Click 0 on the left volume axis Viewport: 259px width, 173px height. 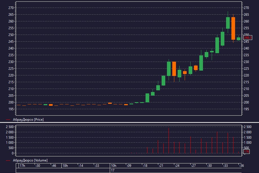coord(13,153)
